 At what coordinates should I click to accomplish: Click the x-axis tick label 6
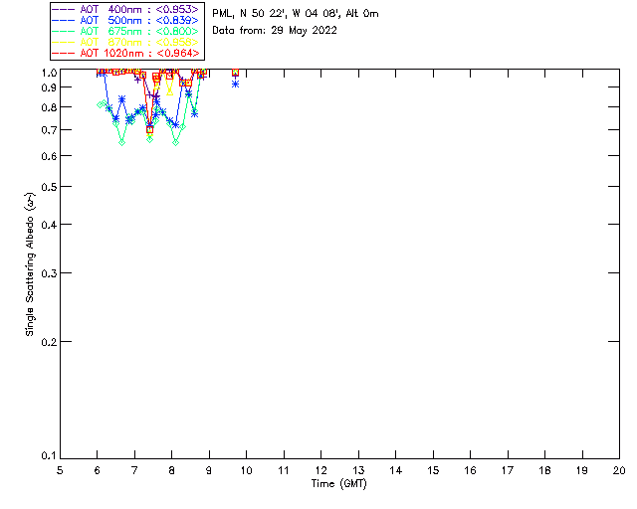point(98,470)
